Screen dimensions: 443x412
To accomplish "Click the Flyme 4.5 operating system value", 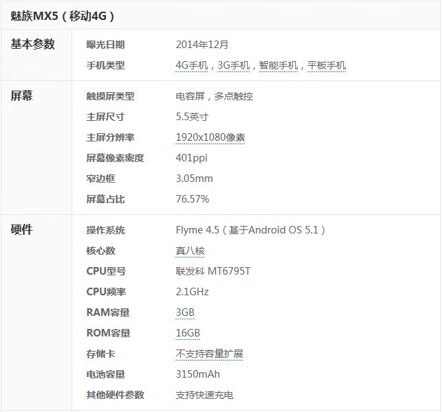I will click(250, 230).
